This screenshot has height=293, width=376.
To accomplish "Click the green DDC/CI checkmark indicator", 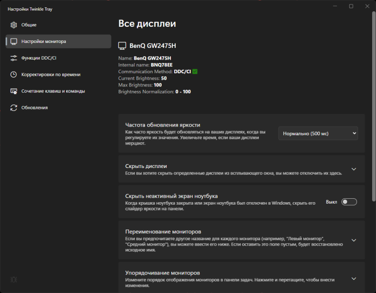I will click(x=195, y=71).
